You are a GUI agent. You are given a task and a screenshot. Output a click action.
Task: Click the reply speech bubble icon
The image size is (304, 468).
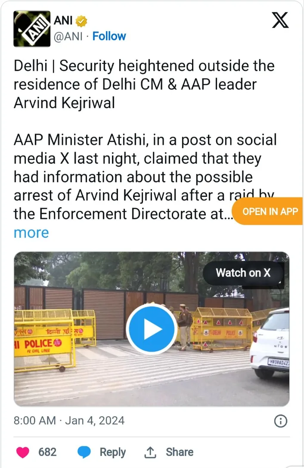[x=84, y=452]
